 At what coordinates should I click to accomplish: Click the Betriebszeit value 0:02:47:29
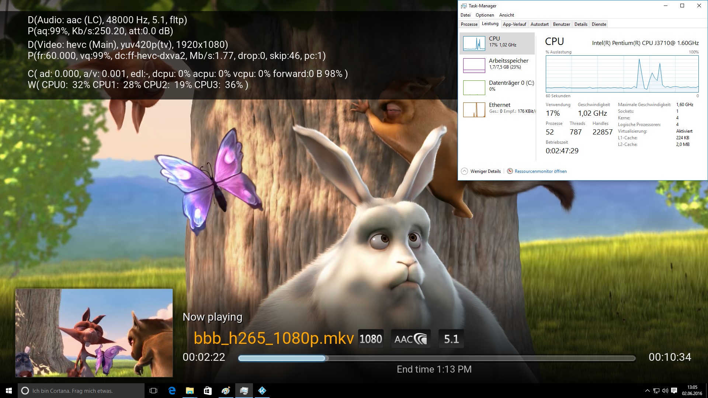point(562,151)
